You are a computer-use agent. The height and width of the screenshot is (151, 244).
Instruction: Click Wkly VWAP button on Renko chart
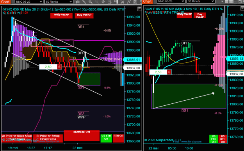point(61,16)
